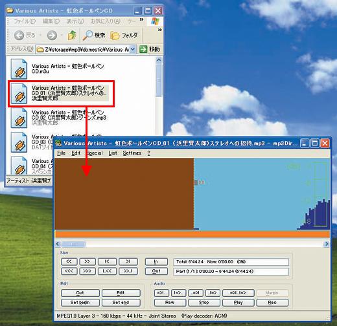Expand the hidden Explorer toolbar buttons chevron
This screenshot has width=337, height=326.
point(159,30)
